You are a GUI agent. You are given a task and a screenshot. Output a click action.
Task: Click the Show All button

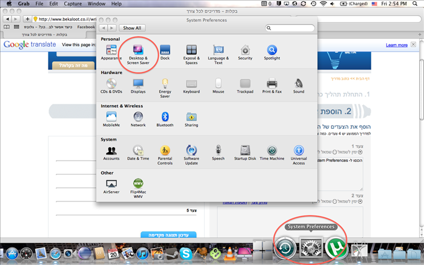pyautogui.click(x=131, y=28)
